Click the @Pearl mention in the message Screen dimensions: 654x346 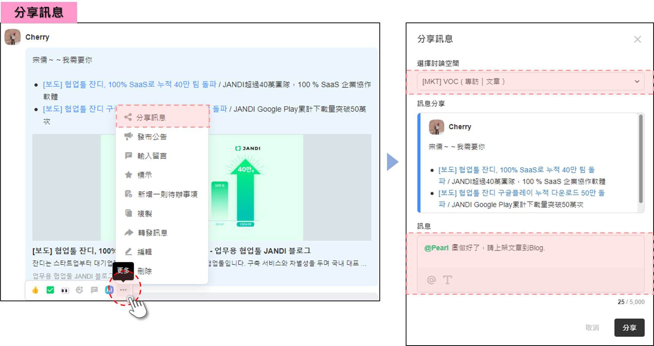[436, 248]
